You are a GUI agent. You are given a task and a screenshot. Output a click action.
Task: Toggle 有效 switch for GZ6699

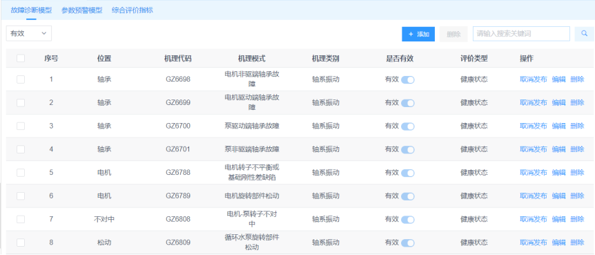(408, 103)
